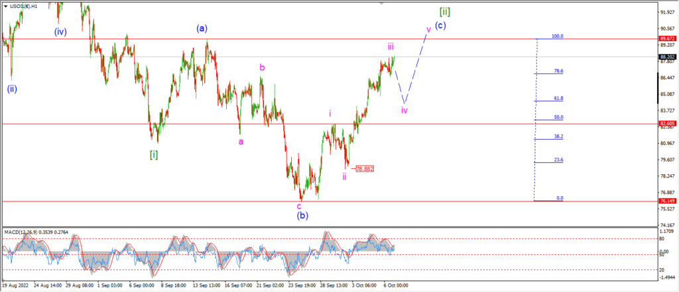Select the dashed blue projection line near iv

410,70
